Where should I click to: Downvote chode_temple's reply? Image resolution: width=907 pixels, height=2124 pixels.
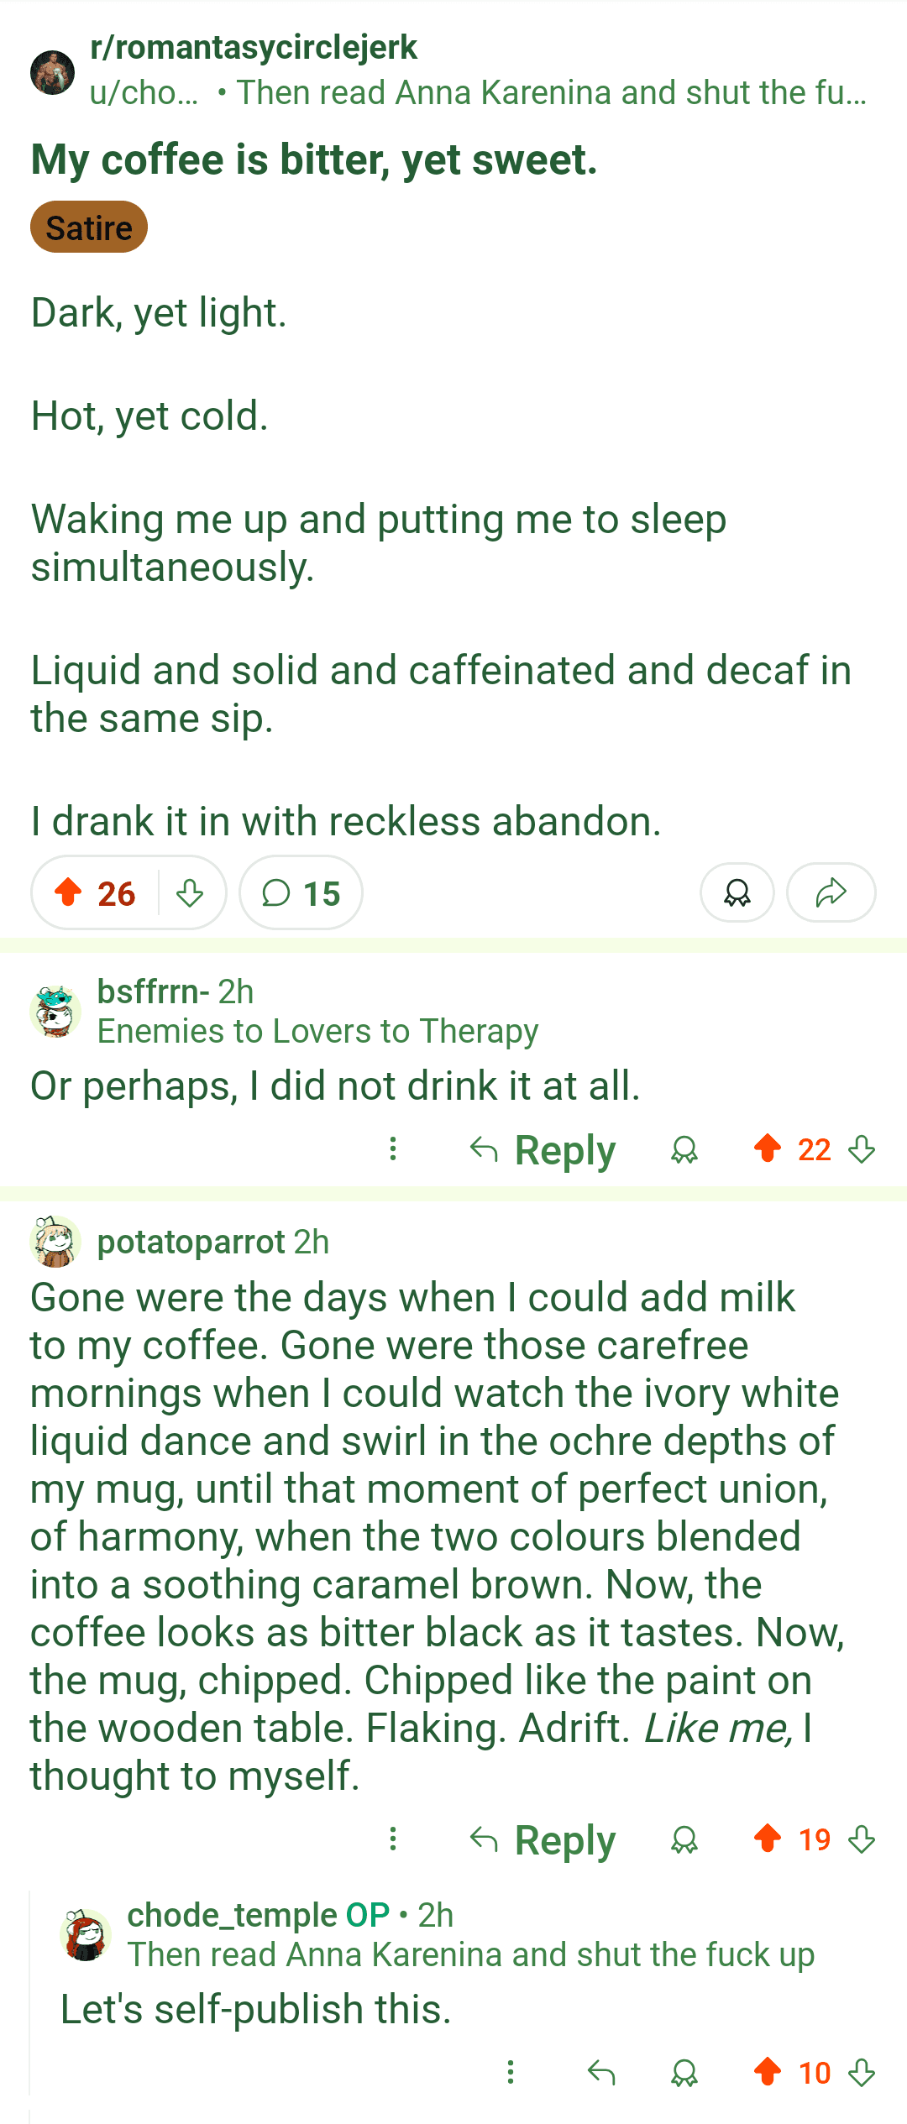[x=862, y=2073]
